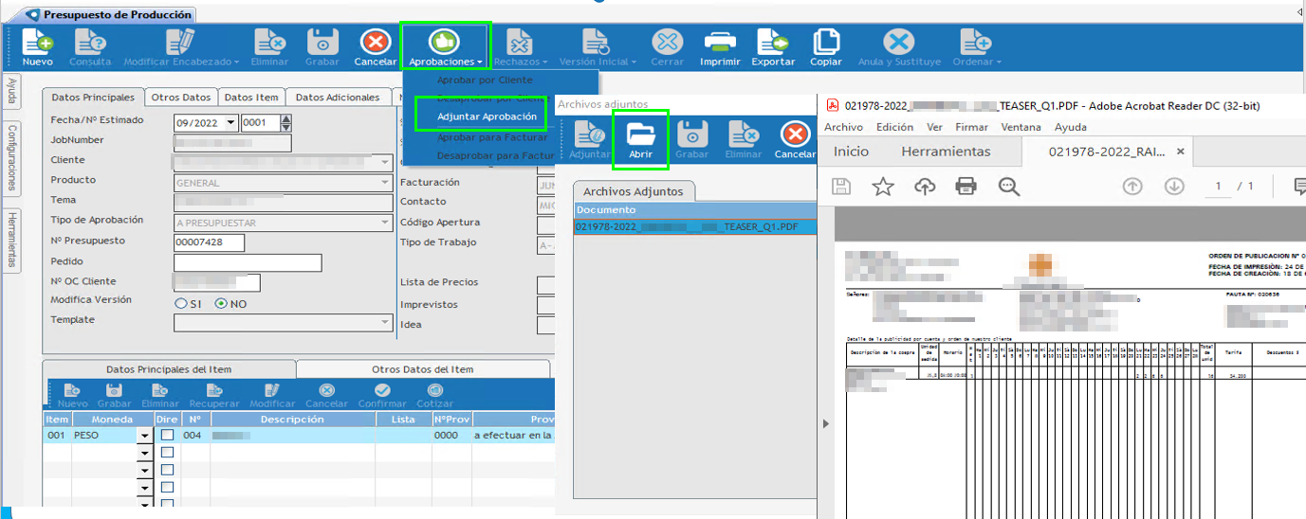The width and height of the screenshot is (1306, 519).
Task: Click the Pedido input field
Action: pyautogui.click(x=248, y=262)
